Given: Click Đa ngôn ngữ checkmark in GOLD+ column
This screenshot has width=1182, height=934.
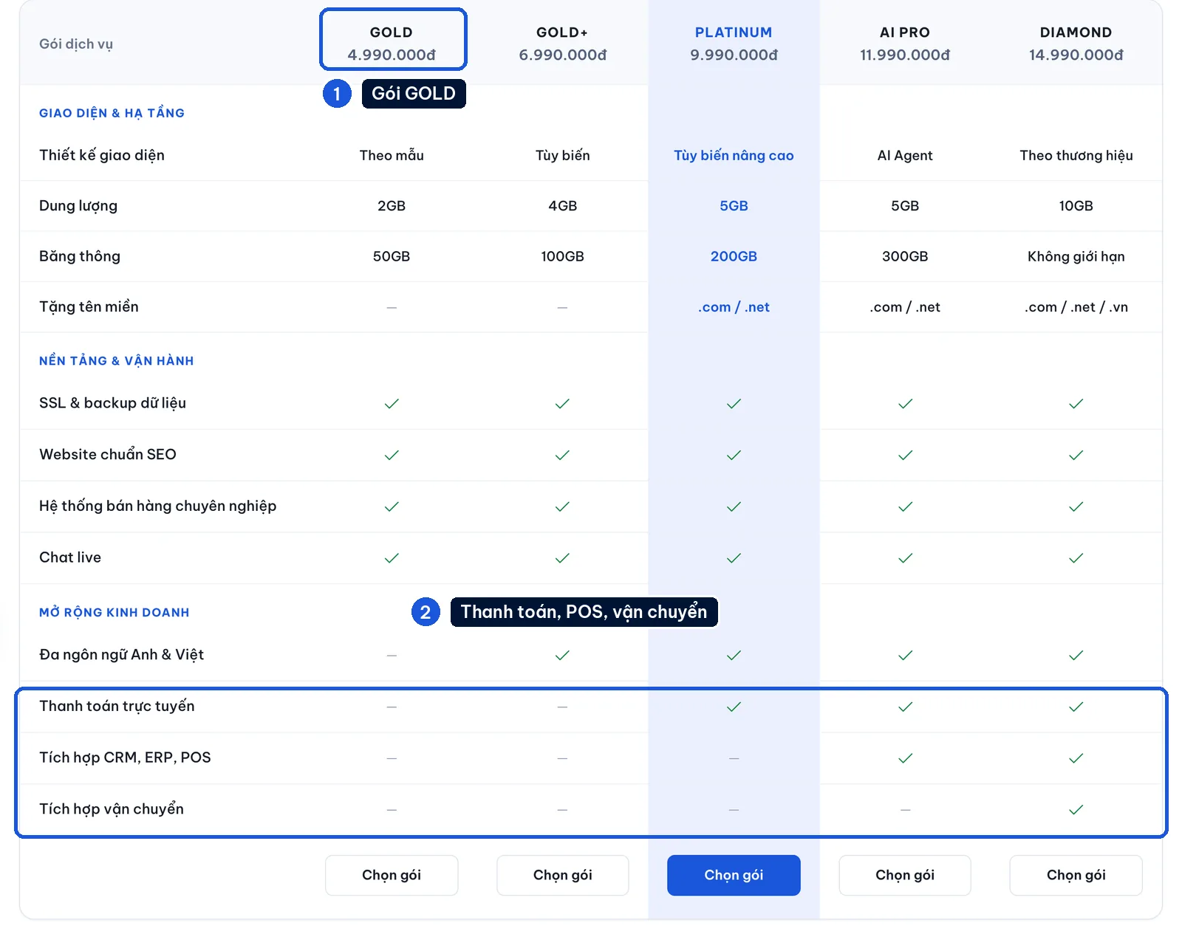Looking at the screenshot, I should pos(562,655).
